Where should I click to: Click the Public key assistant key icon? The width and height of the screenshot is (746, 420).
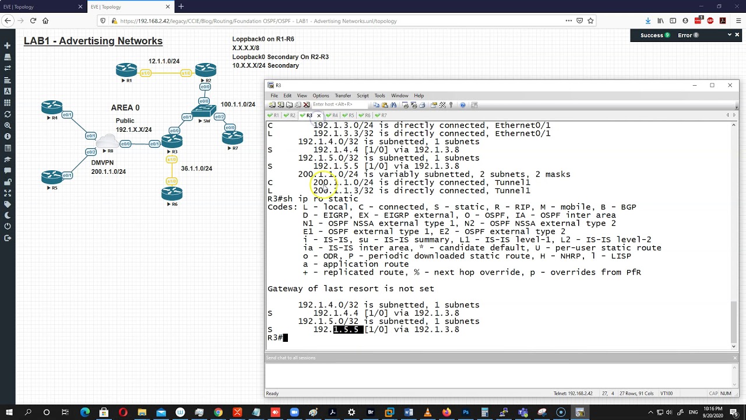[x=451, y=105]
